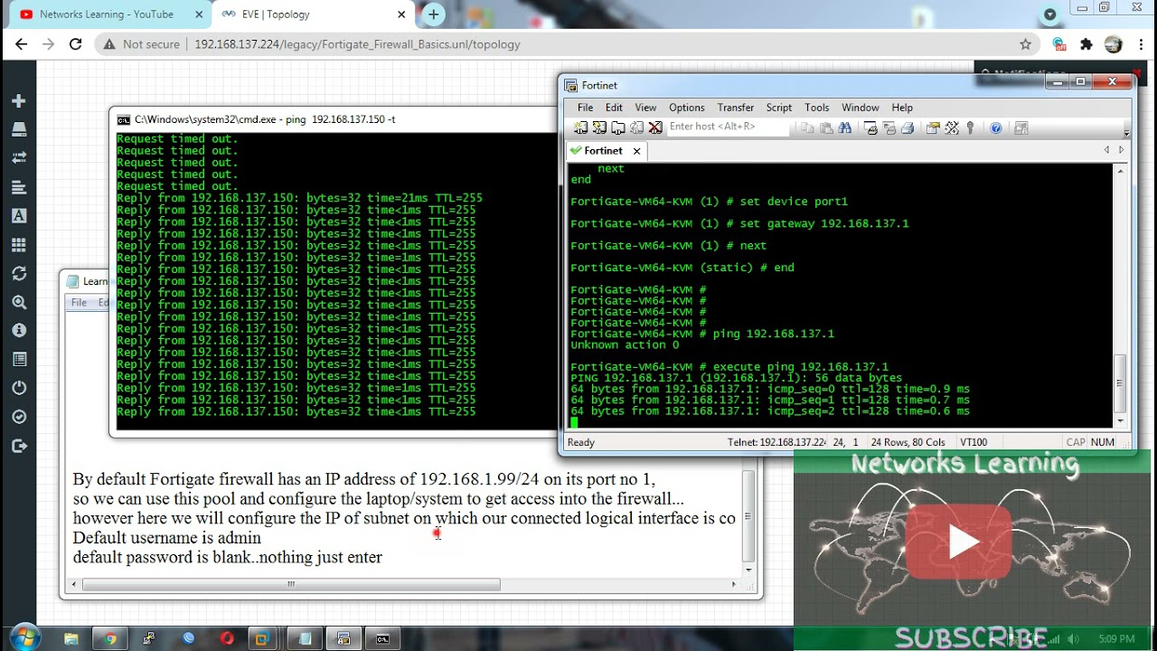
Task: Click the close lab exit icon in sidebar
Action: pos(19,446)
